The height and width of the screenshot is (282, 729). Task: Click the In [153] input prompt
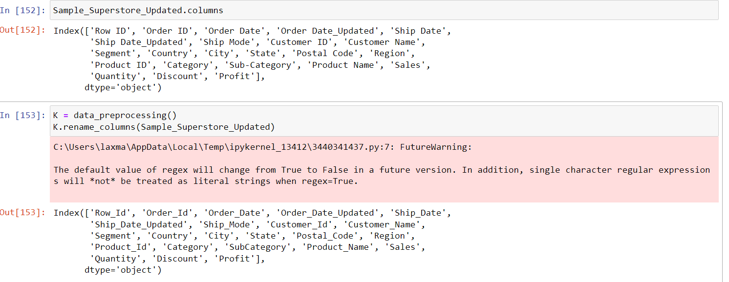tap(23, 115)
